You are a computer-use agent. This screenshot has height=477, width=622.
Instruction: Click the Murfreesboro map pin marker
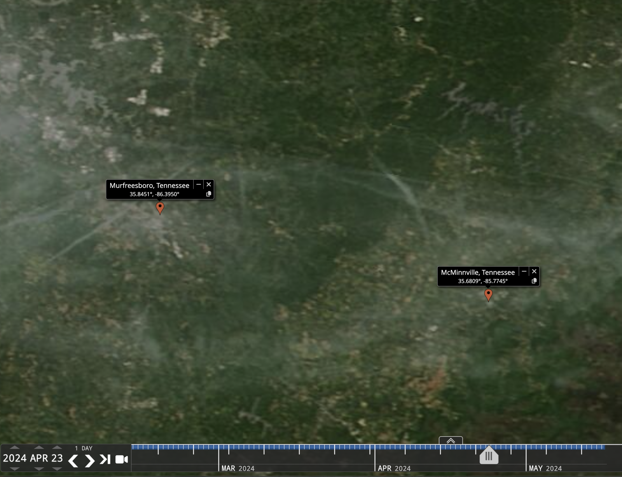click(160, 207)
